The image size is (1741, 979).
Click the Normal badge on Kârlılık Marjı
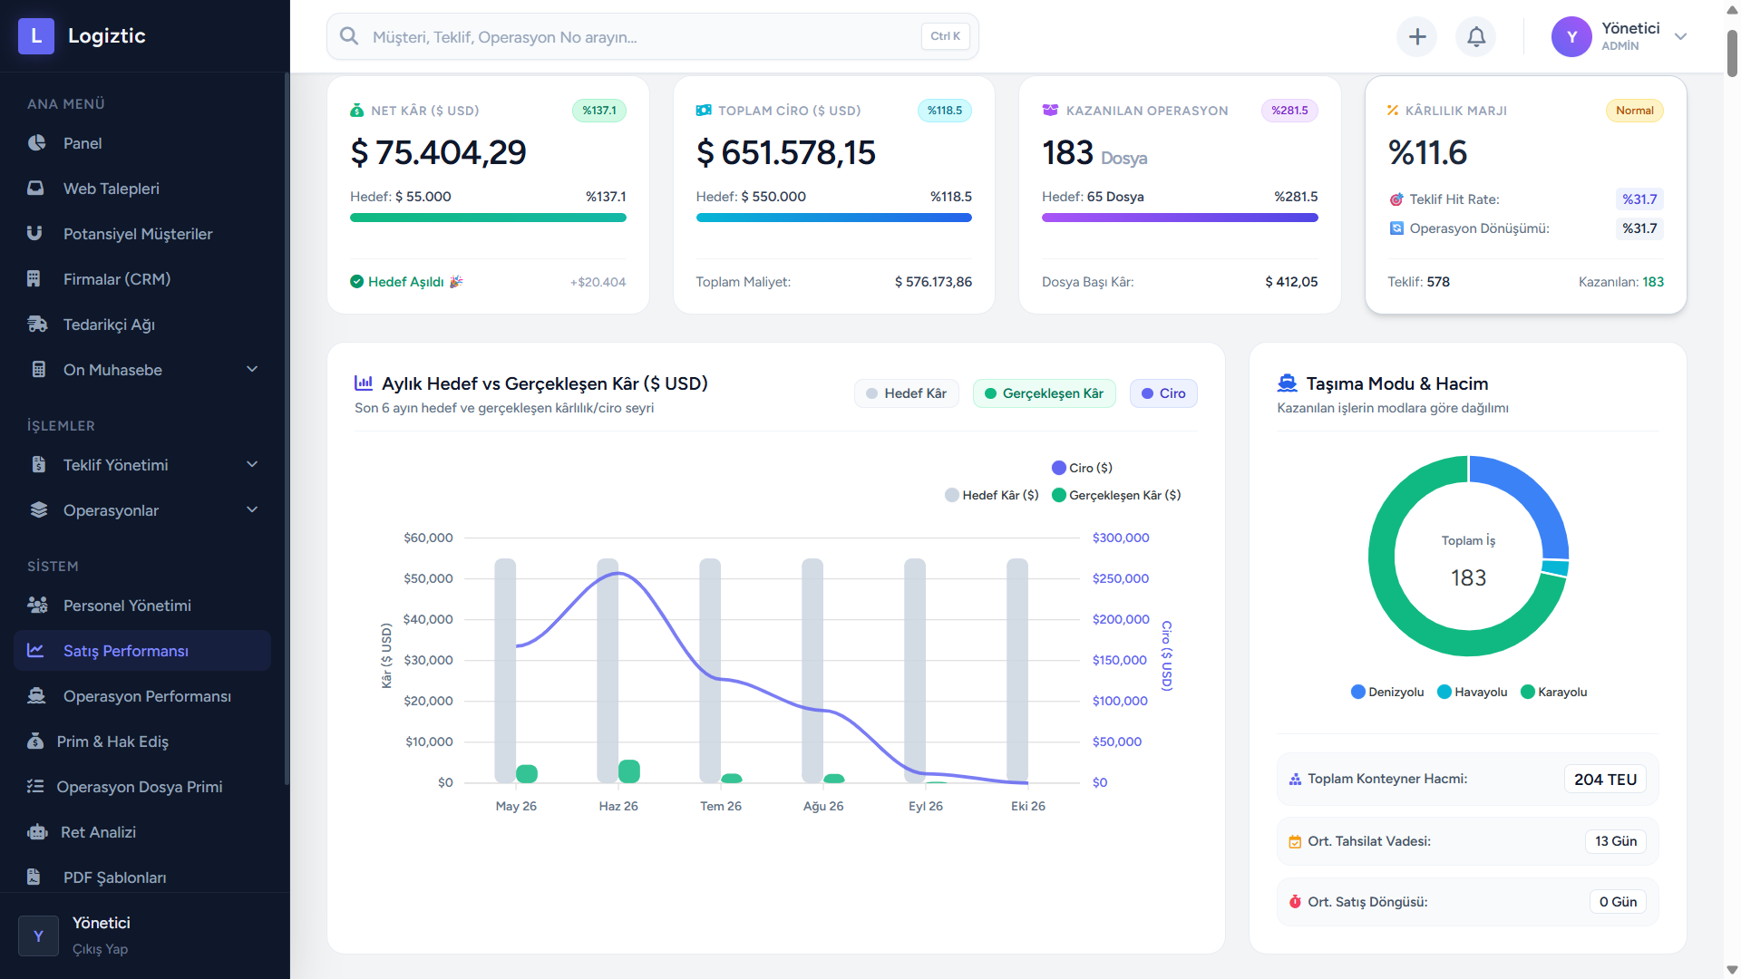1634,111
